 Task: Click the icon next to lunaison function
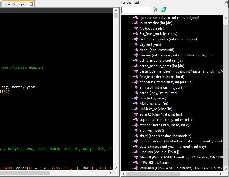coord(136,152)
